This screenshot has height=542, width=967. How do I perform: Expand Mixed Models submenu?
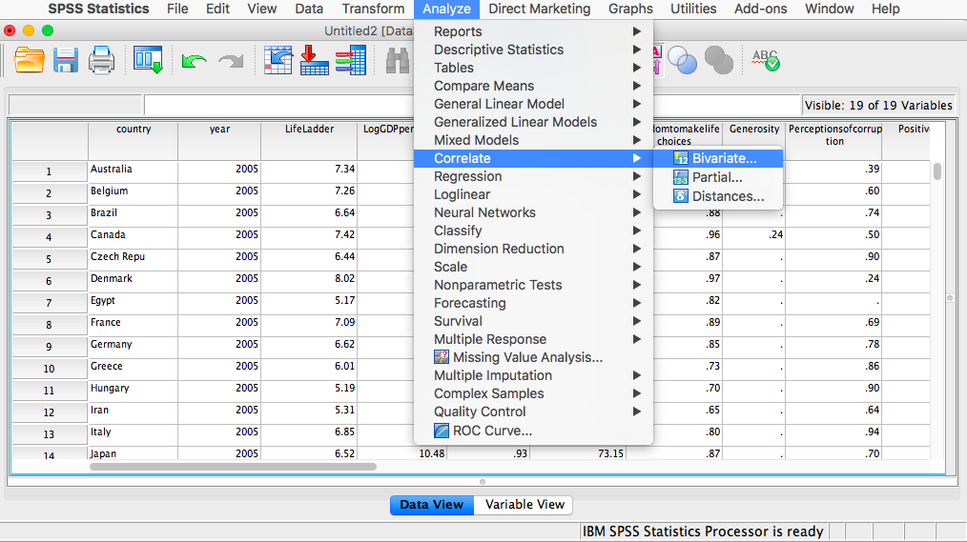click(x=533, y=140)
